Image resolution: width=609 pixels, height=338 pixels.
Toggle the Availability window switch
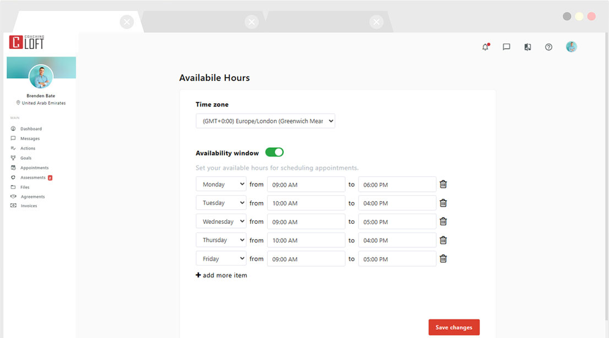tap(274, 152)
